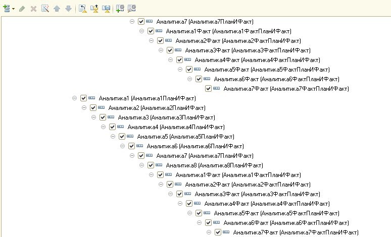This screenshot has width=391, height=237.
Task: Select the row Аналитика4 (Аналитика4ПланИФакт)
Action: click(176, 127)
